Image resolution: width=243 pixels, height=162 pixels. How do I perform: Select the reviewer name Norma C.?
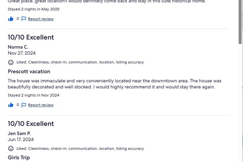pyautogui.click(x=18, y=47)
